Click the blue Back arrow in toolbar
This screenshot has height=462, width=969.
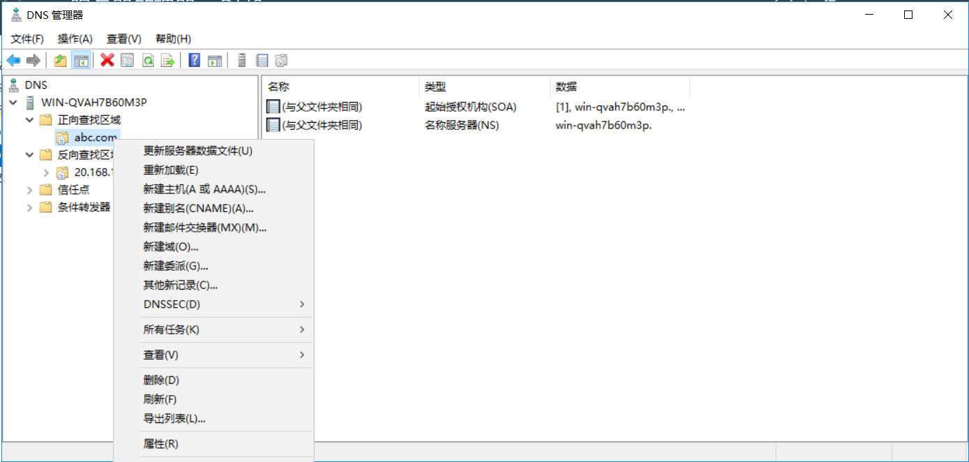pos(13,61)
